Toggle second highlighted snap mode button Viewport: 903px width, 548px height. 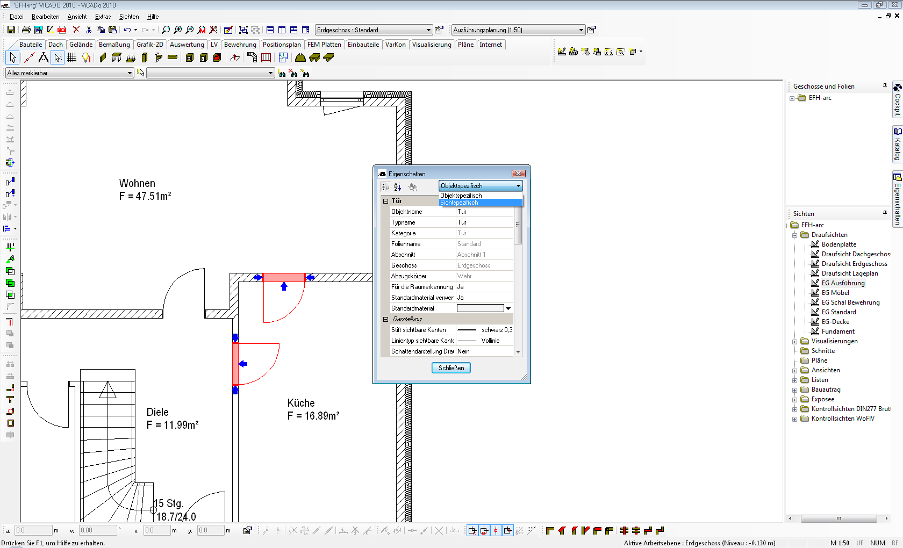484,530
